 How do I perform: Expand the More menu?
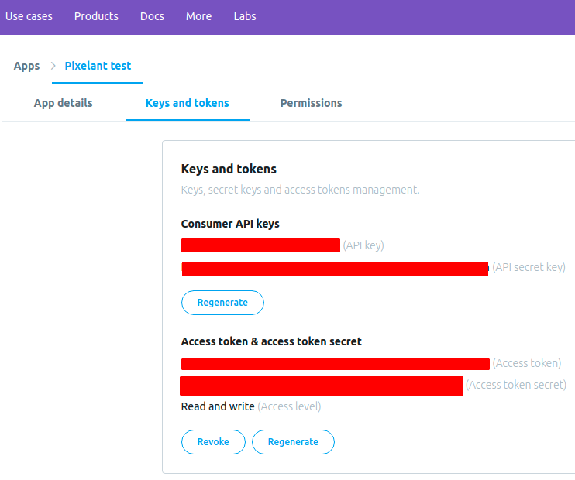(198, 16)
